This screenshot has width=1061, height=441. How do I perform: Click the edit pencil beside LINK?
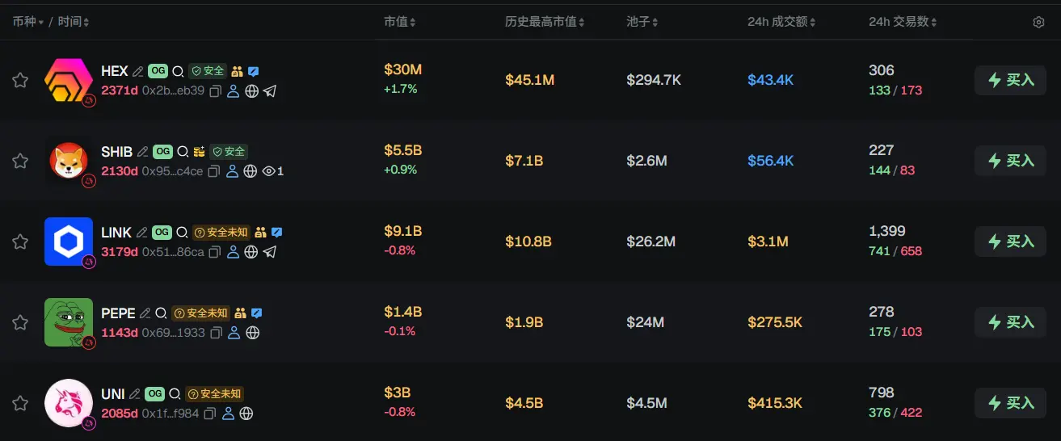tap(142, 233)
